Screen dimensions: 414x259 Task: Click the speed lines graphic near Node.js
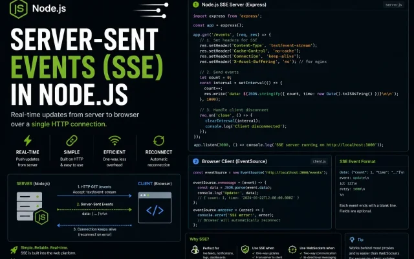tap(151, 10)
